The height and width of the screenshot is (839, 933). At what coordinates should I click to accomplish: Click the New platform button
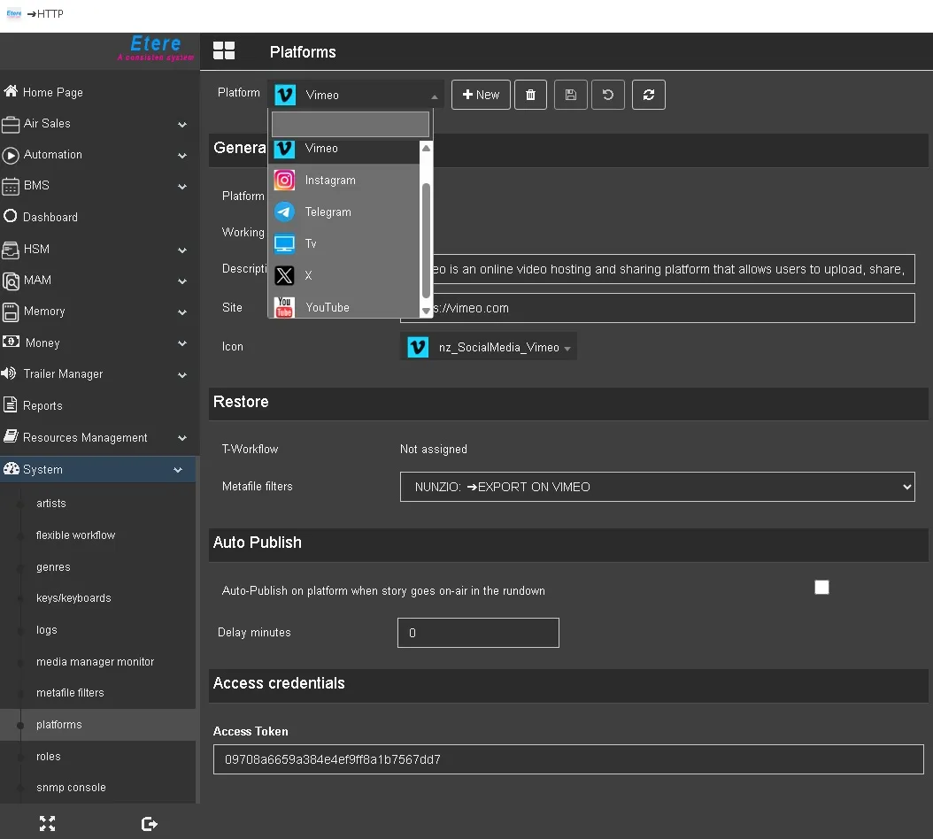[x=481, y=95]
